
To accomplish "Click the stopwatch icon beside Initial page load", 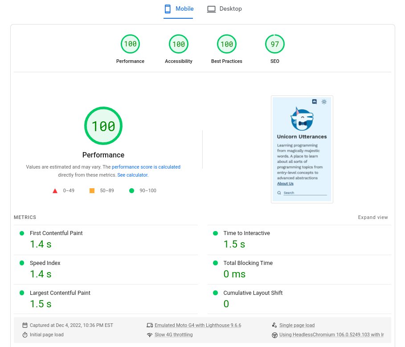I will (x=25, y=335).
